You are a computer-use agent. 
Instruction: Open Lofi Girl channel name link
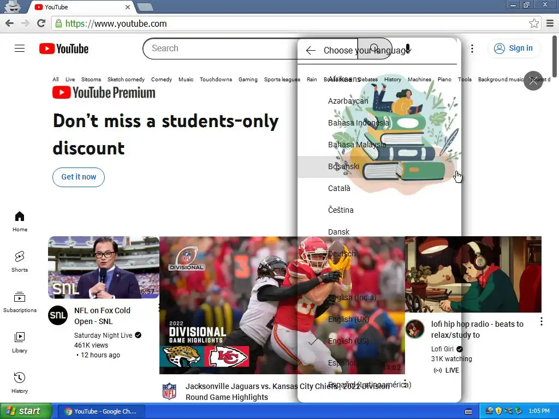[442, 349]
